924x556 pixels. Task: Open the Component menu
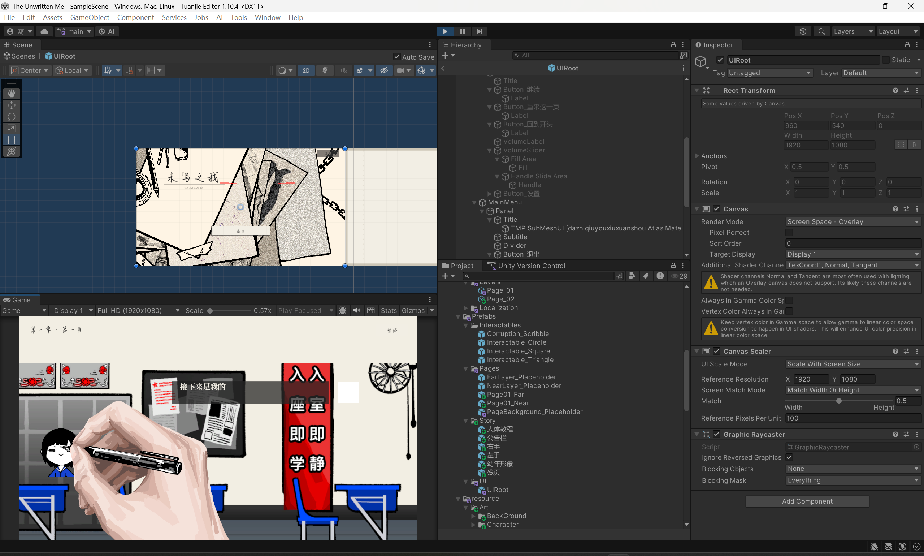point(135,17)
